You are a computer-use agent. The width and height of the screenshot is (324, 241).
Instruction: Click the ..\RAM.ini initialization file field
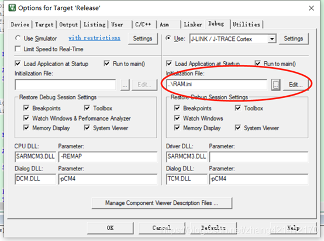[217, 84]
